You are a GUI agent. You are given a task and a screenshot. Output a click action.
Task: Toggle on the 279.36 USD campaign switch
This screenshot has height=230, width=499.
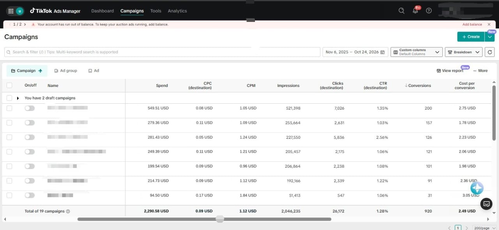coord(30,122)
